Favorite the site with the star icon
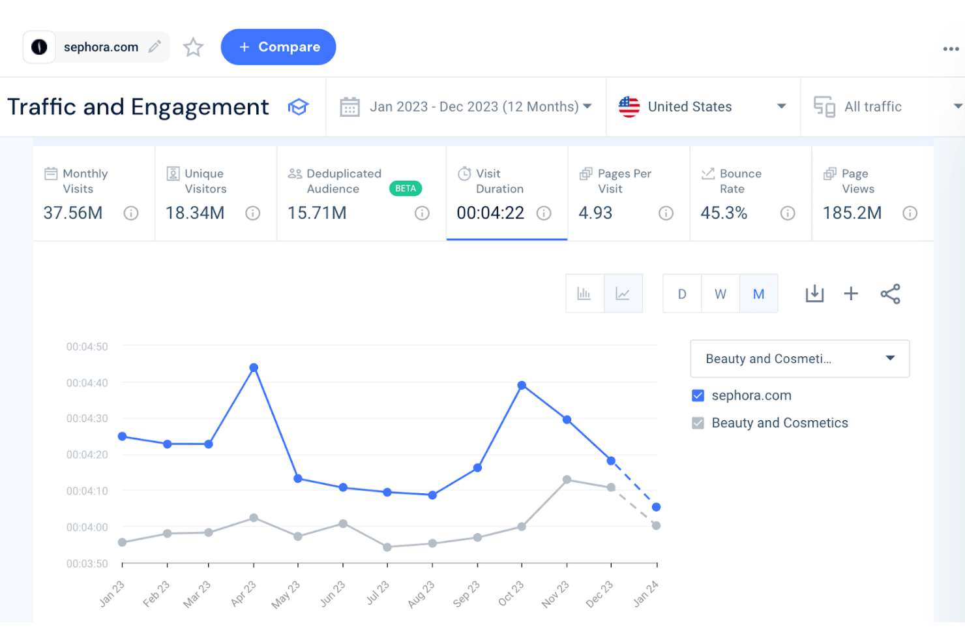 coord(193,47)
